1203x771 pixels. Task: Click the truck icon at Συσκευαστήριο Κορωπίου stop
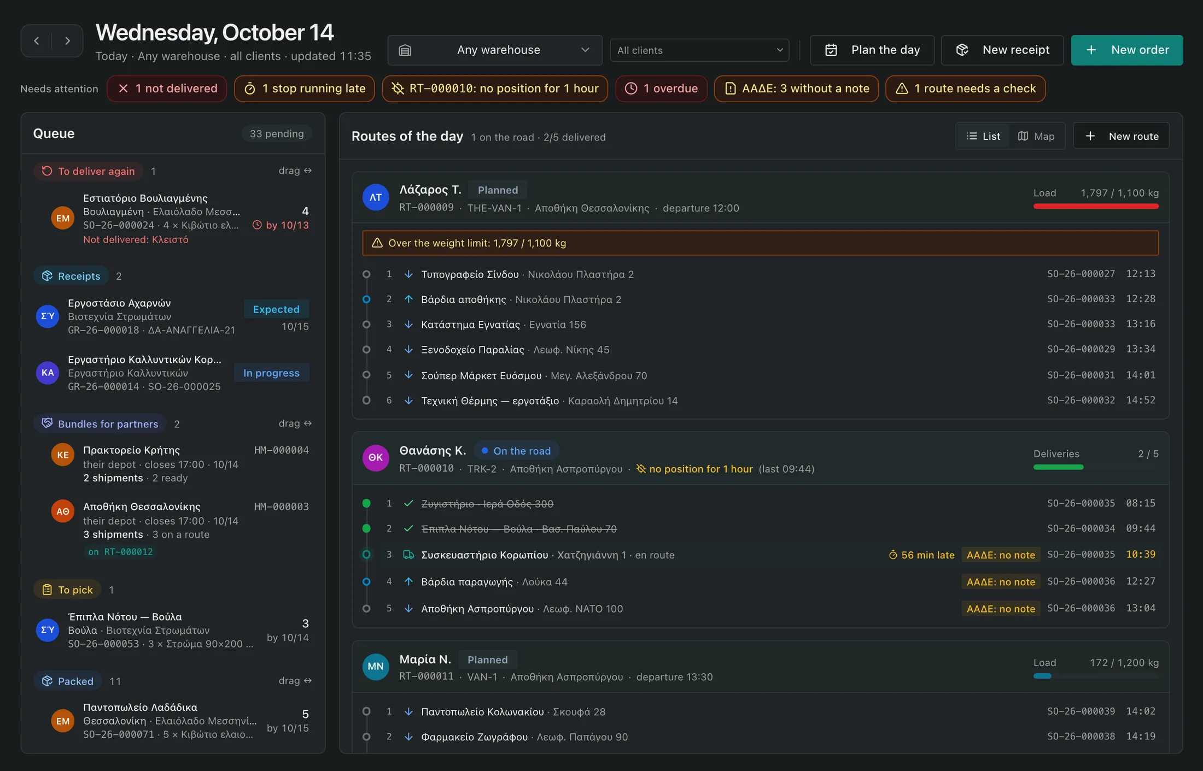point(408,555)
